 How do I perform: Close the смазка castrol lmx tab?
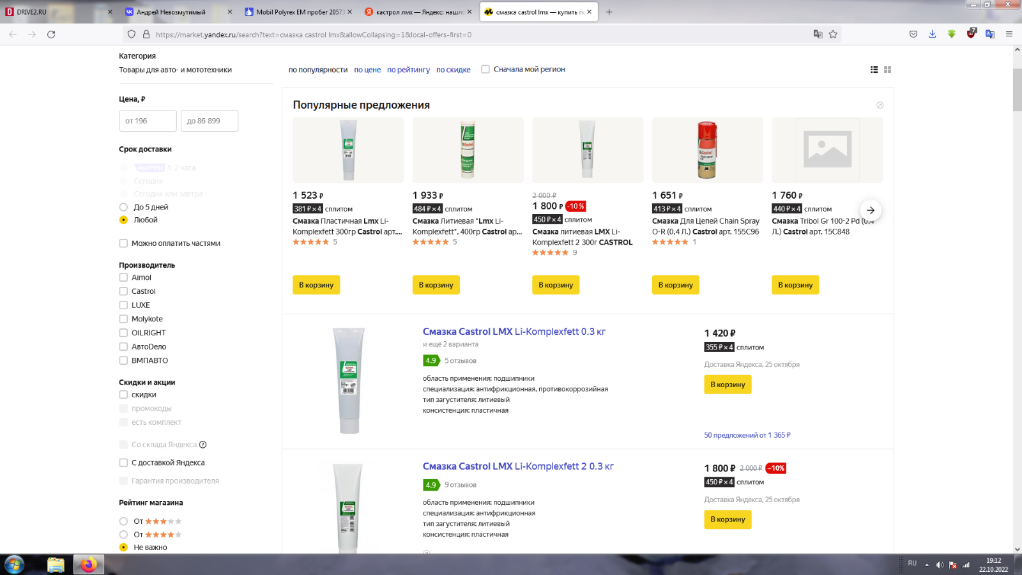[x=589, y=12]
